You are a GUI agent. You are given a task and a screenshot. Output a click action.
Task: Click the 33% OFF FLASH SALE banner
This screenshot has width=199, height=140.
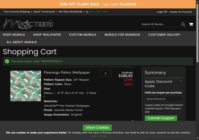98,4
